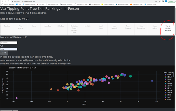
Task: Toggle team 99067B in the legend
Action: [x=168, y=85]
